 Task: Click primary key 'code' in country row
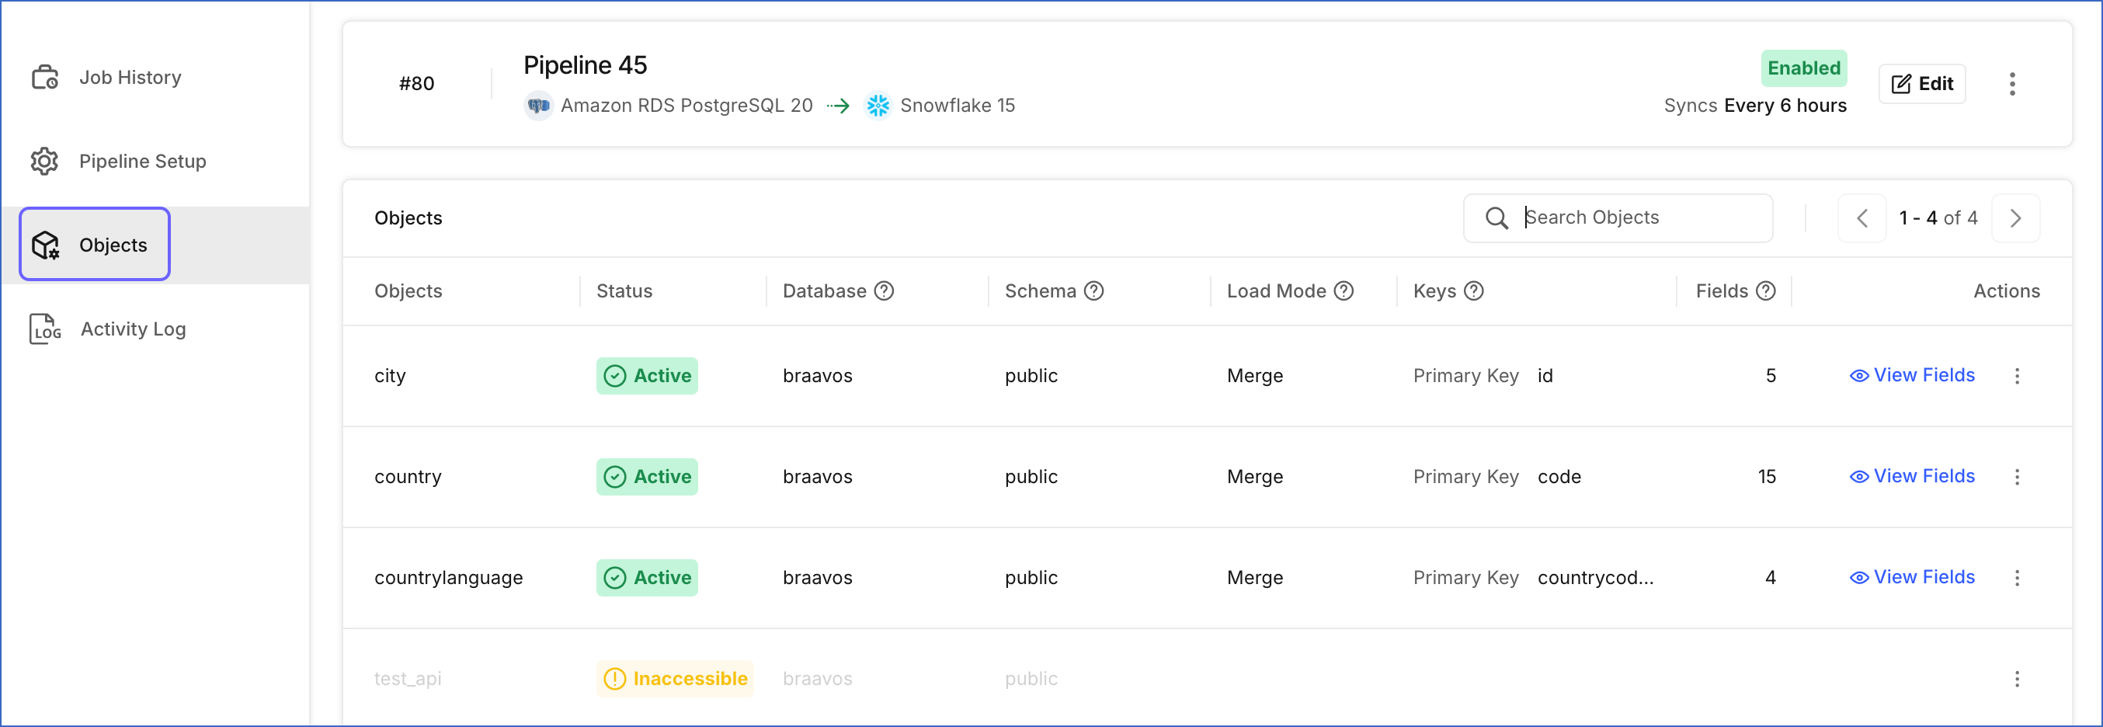[1559, 477]
